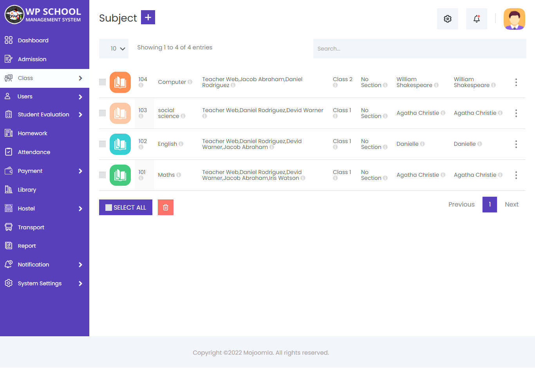The width and height of the screenshot is (535, 368).
Task: Open the notifications bell icon
Action: tap(476, 18)
